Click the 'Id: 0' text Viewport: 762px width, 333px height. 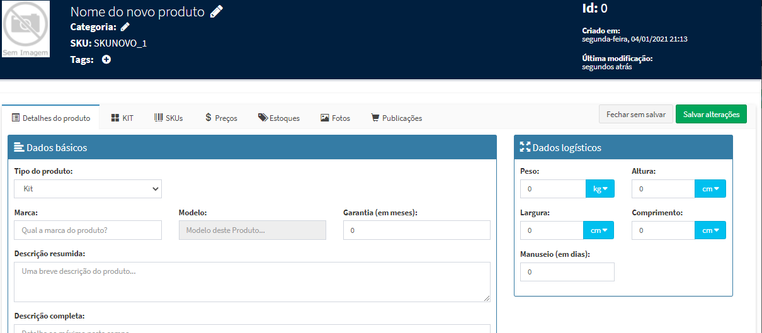pyautogui.click(x=595, y=8)
